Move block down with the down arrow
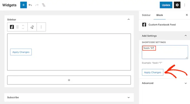 (23, 28)
